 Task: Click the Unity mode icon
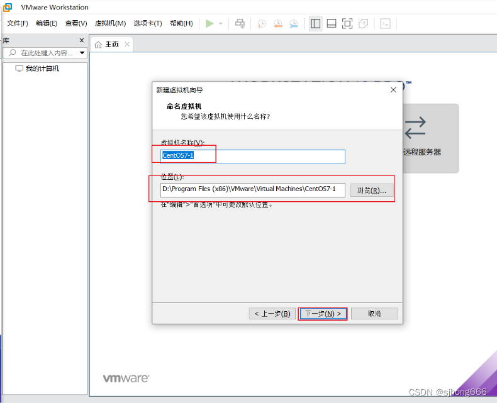tap(363, 24)
